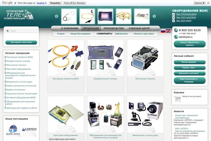Click the Монтажная техника splicer image
The height and width of the screenshot is (141, 211).
[145, 58]
